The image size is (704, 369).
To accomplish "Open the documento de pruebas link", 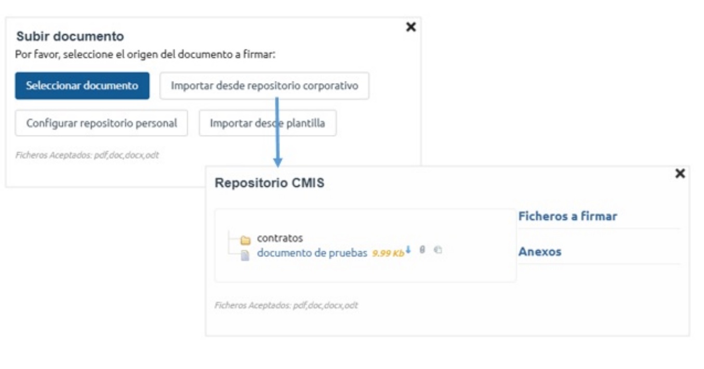I will pos(312,253).
